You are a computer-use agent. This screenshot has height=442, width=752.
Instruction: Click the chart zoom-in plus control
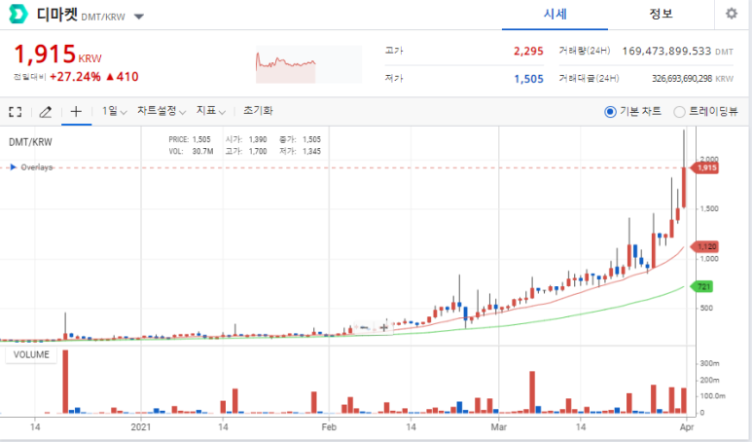pyautogui.click(x=383, y=328)
